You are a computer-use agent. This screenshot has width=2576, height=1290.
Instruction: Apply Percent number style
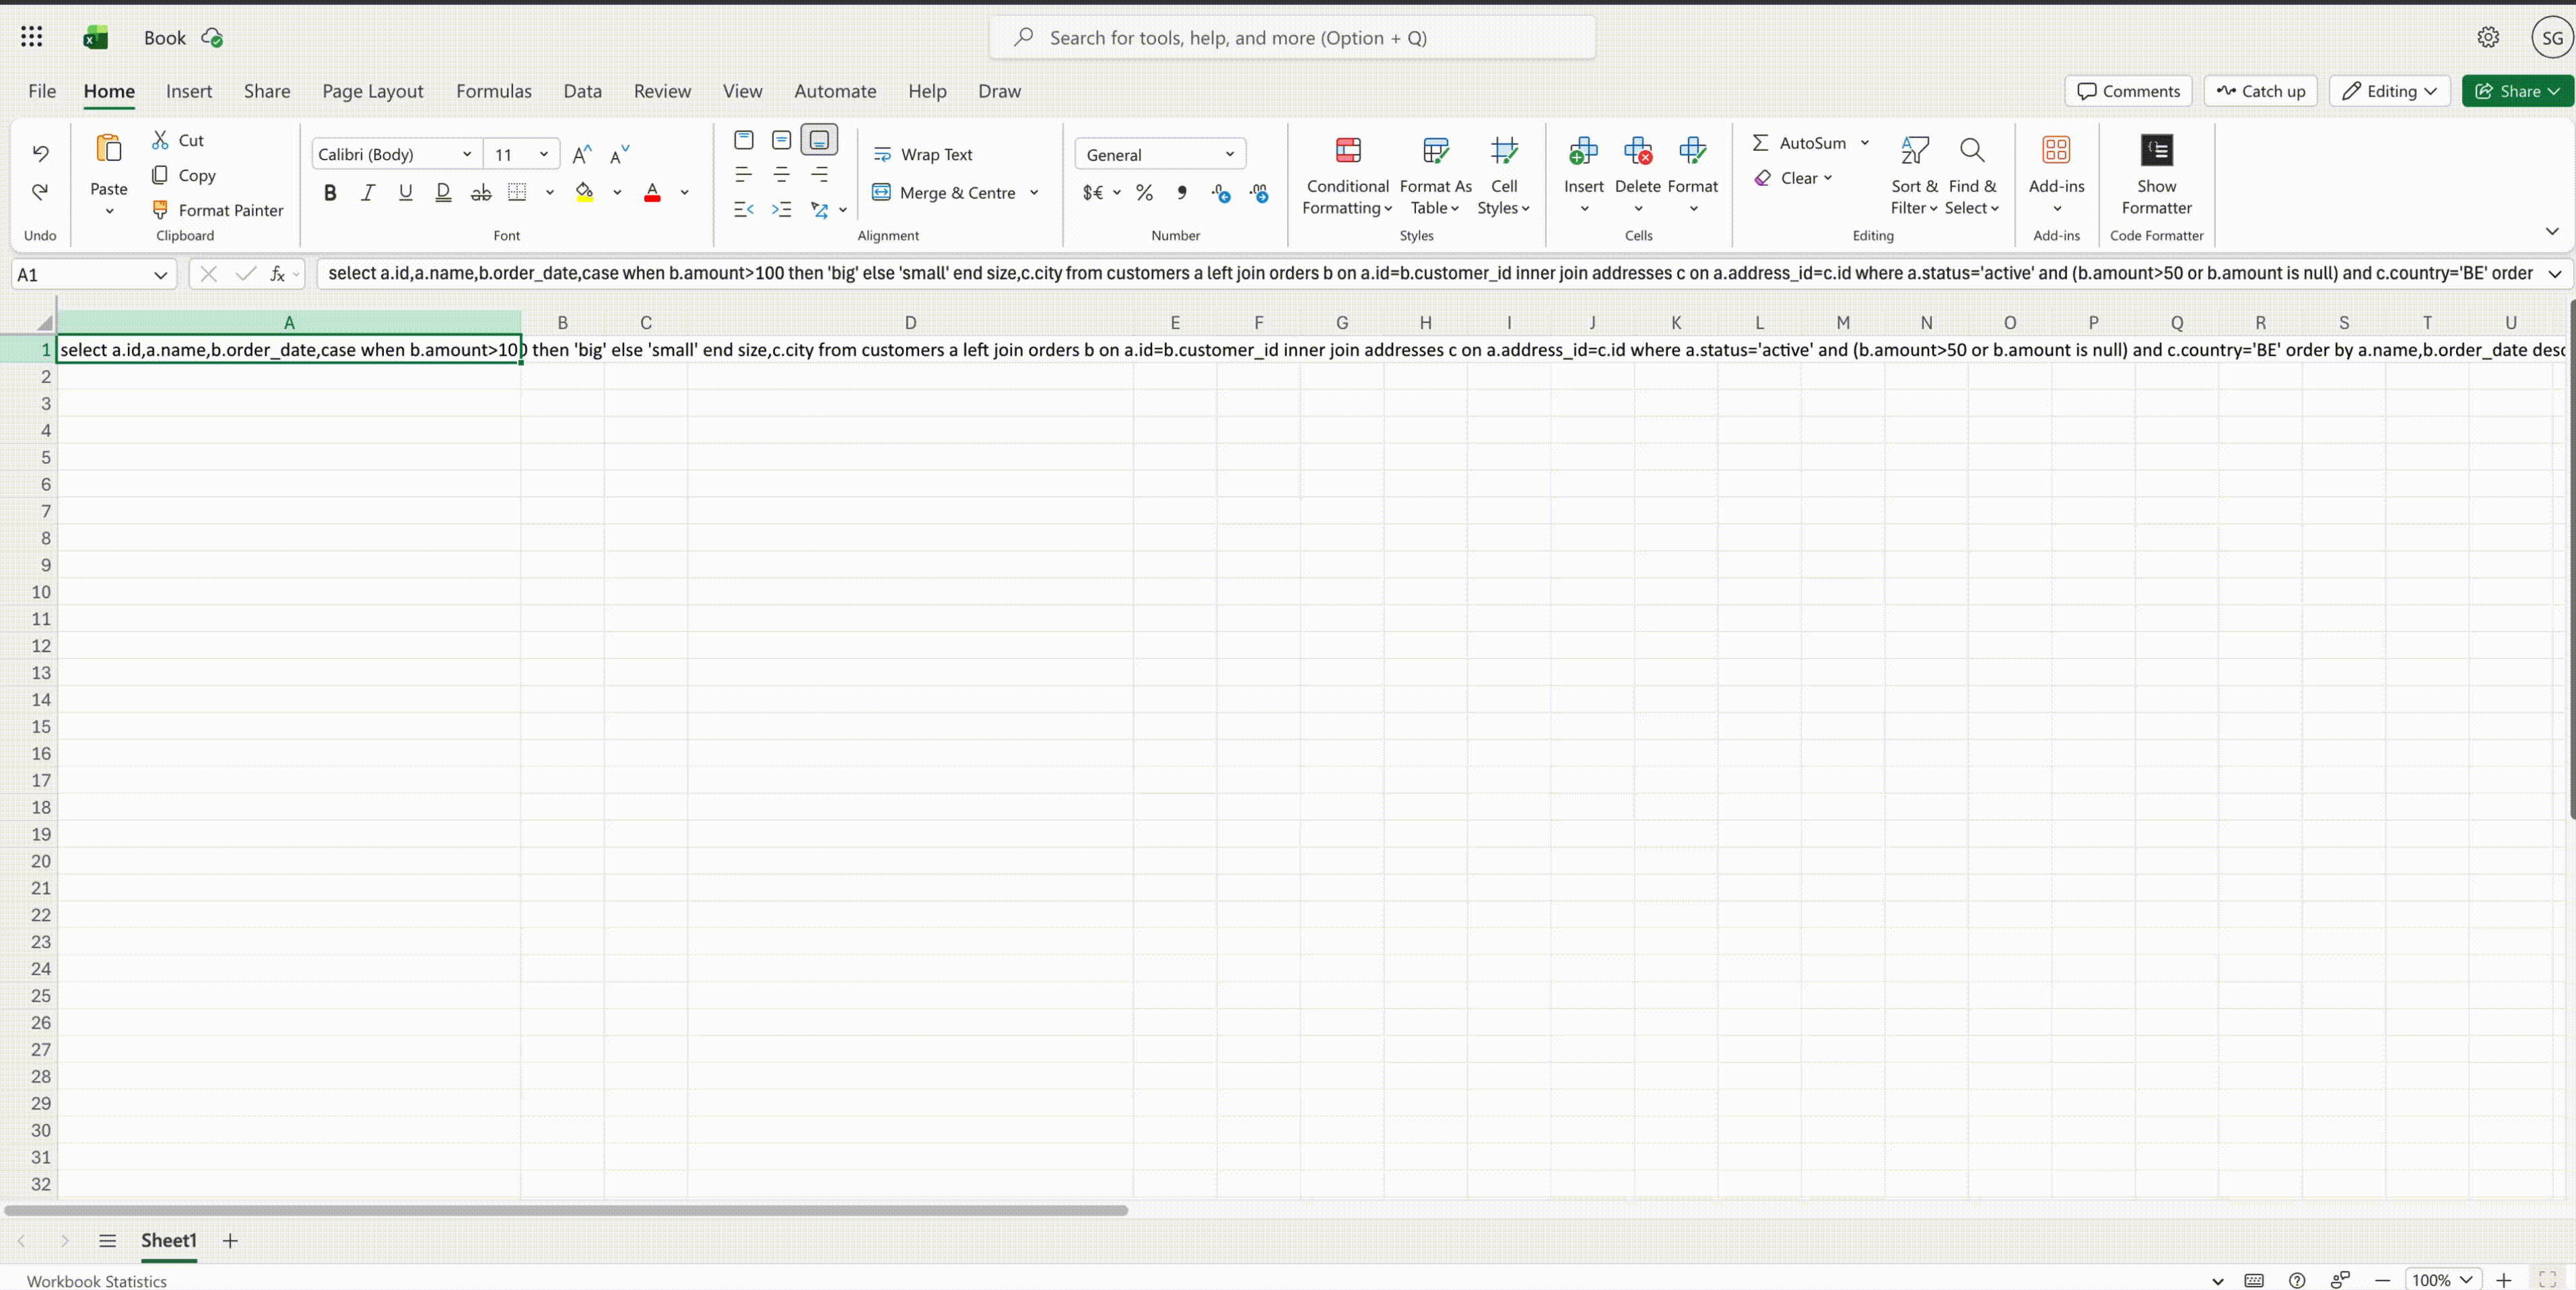click(x=1143, y=192)
